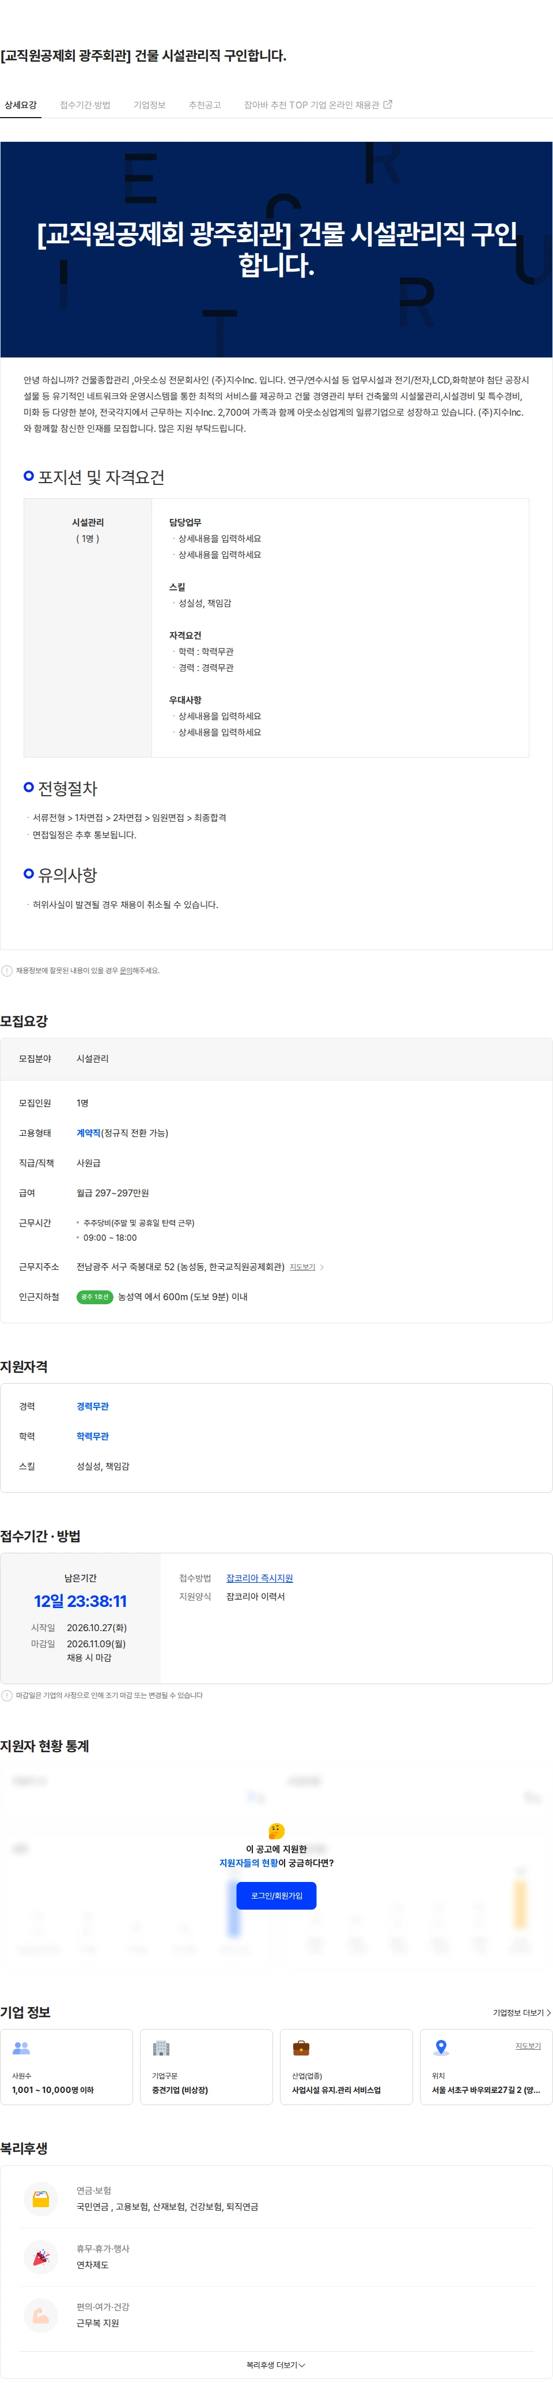The width and height of the screenshot is (553, 2383).
Task: Click the remaining time 12일 23:38:11
Action: click(81, 1601)
